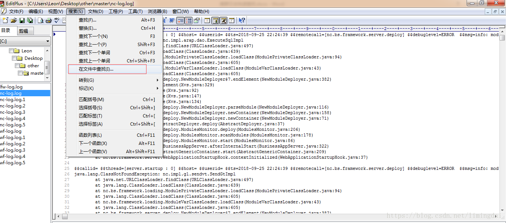Select 匹配括号(M) menu entry
The height and width of the screenshot is (223, 506).
[114, 100]
